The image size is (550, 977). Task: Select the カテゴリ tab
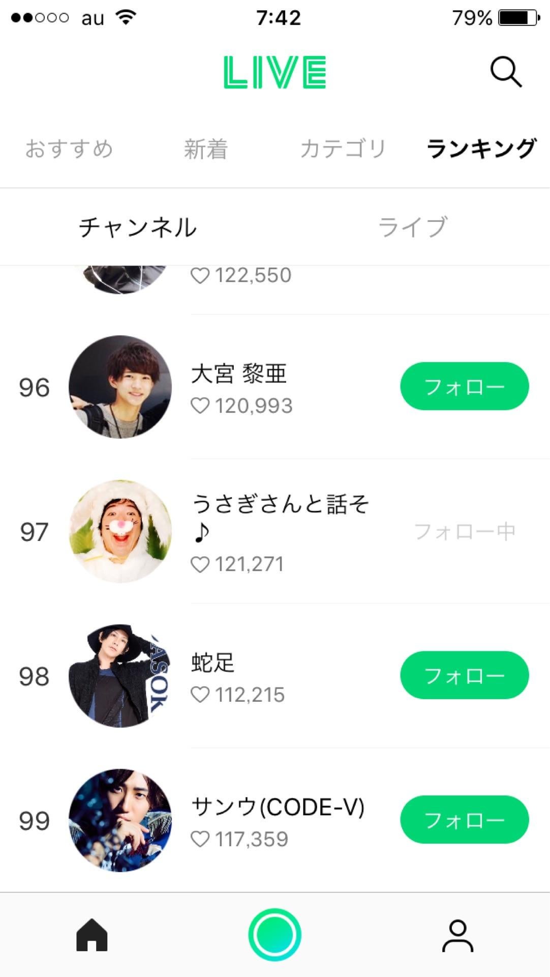(x=343, y=149)
